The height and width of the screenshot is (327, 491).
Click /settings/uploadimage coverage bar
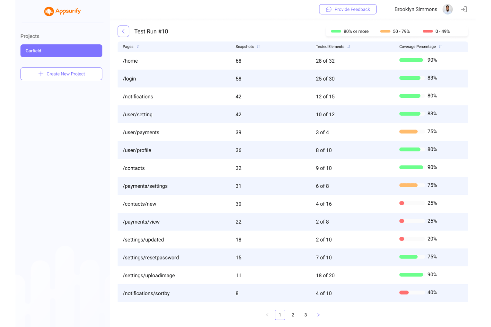click(412, 275)
